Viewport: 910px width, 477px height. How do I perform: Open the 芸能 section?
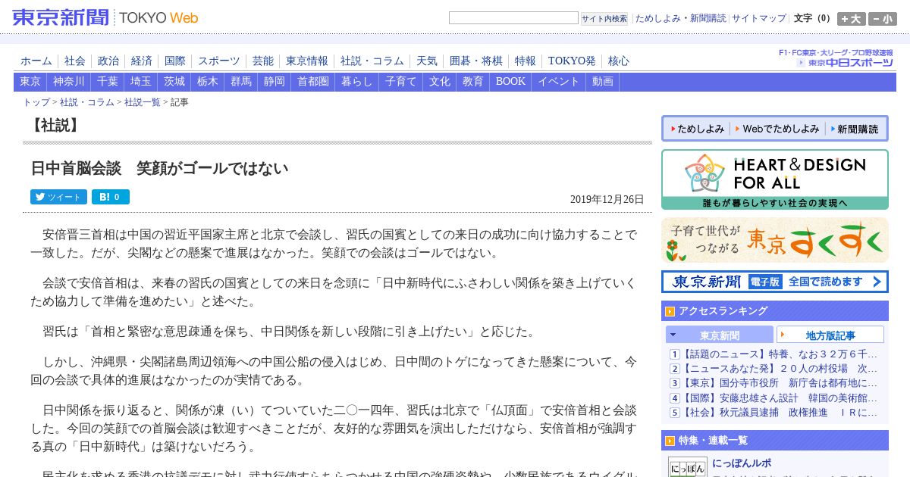click(263, 61)
